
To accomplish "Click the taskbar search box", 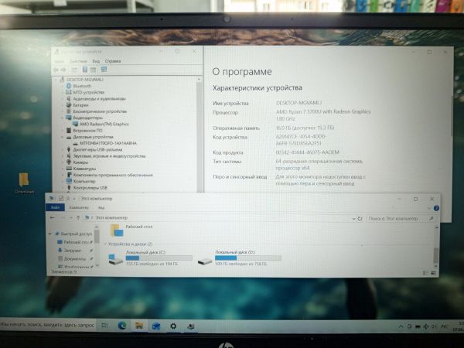I will pyautogui.click(x=47, y=326).
